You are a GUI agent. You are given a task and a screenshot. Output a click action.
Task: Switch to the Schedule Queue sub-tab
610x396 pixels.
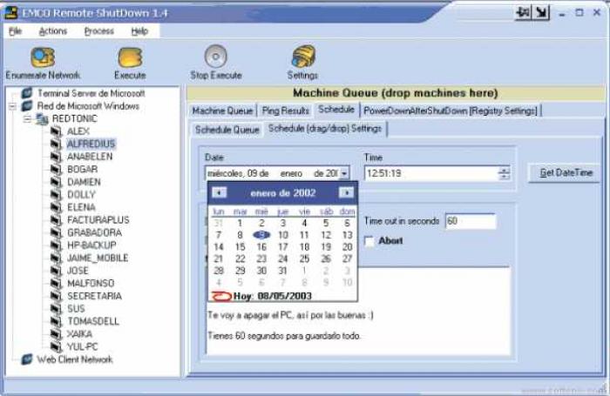click(227, 130)
